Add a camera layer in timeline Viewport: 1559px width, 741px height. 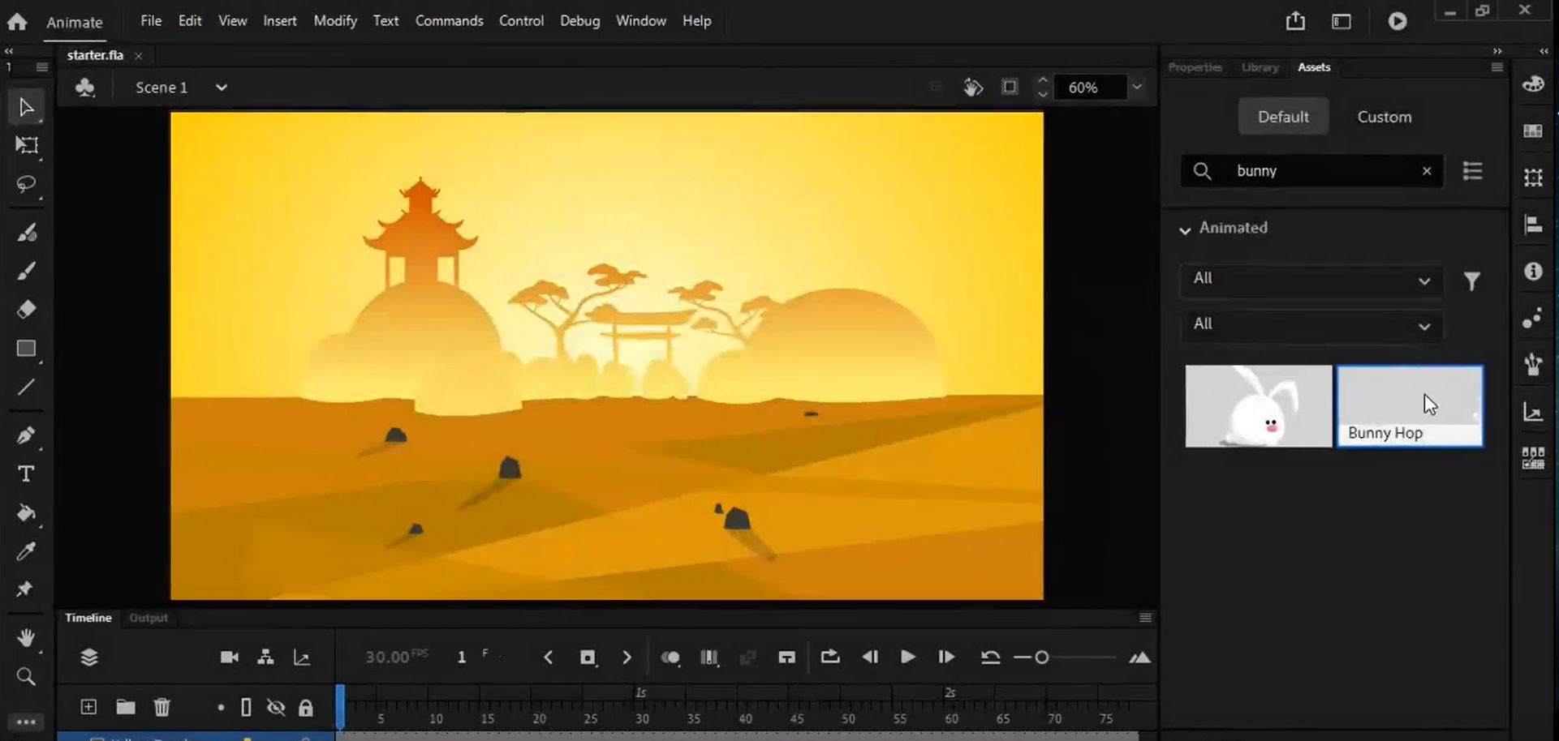point(230,657)
